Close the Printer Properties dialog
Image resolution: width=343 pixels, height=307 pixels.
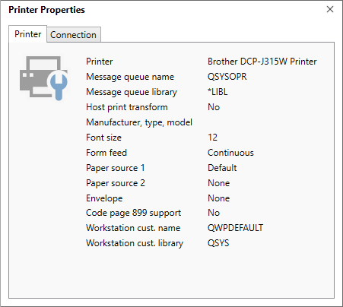coord(330,9)
